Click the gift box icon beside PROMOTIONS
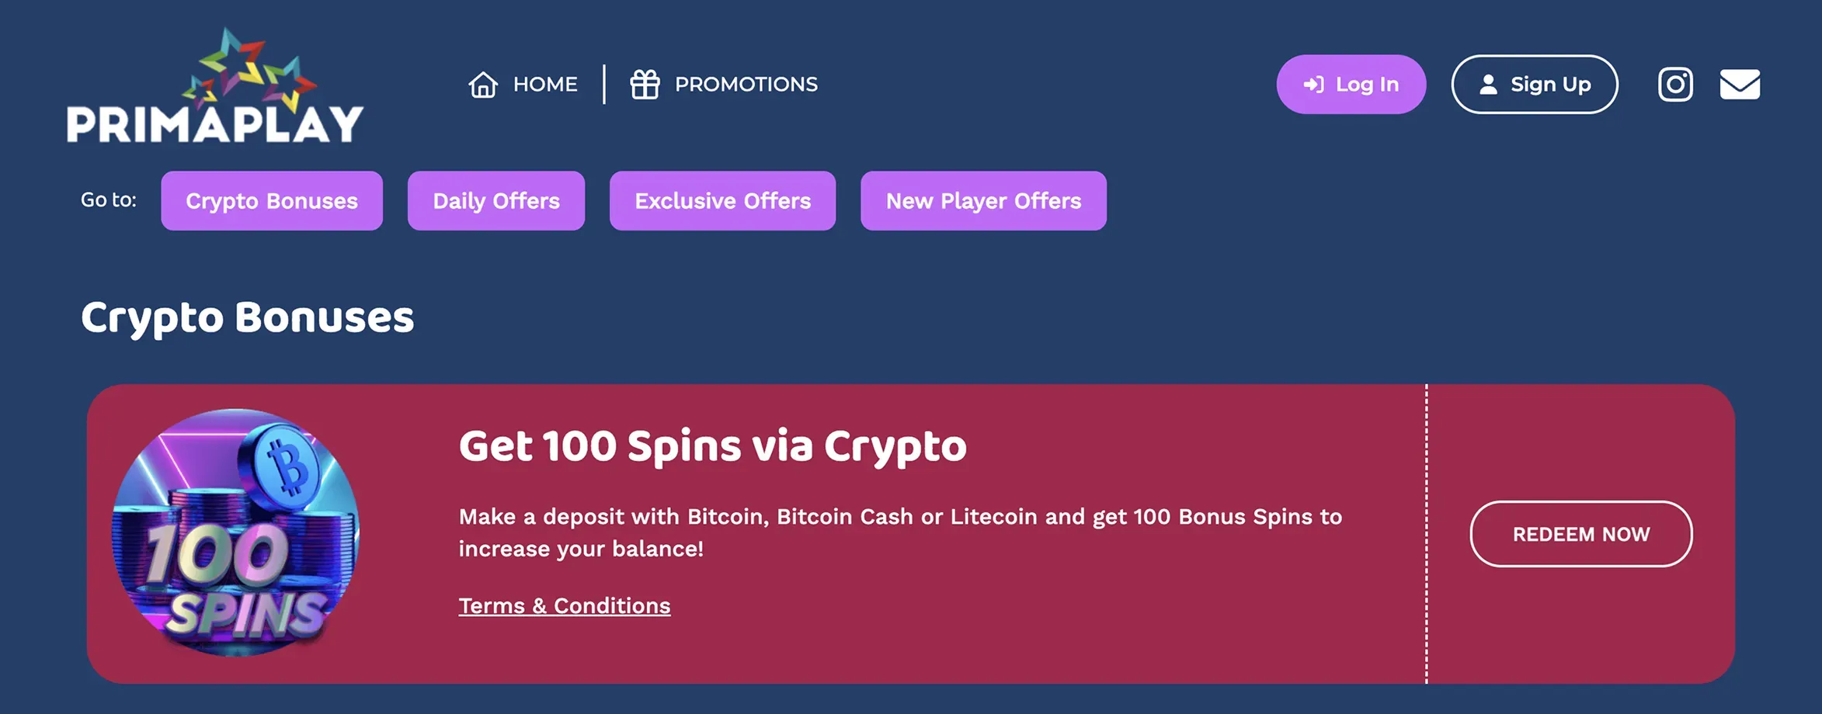Image resolution: width=1822 pixels, height=714 pixels. pyautogui.click(x=645, y=85)
